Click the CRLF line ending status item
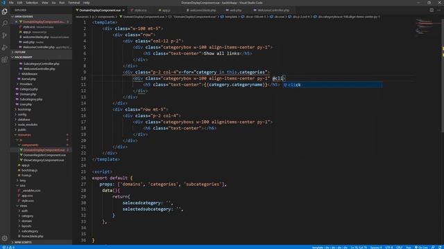The height and width of the screenshot is (249, 444). (x=400, y=248)
